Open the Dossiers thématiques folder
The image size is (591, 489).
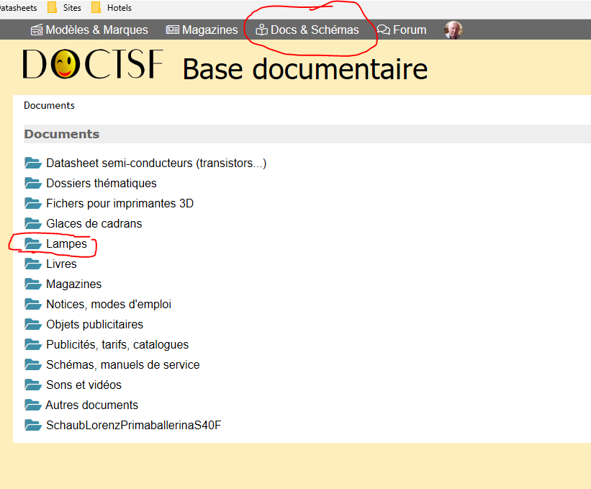[x=101, y=183]
